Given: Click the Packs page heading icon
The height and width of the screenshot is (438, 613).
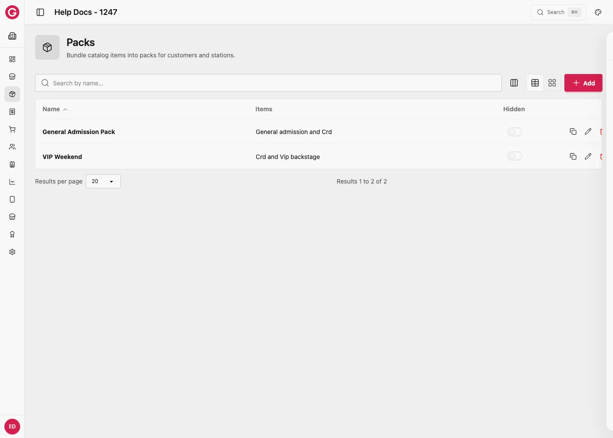Looking at the screenshot, I should [x=47, y=47].
